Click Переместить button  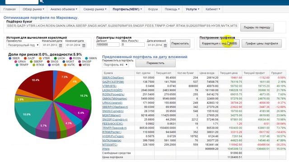coord(155,63)
